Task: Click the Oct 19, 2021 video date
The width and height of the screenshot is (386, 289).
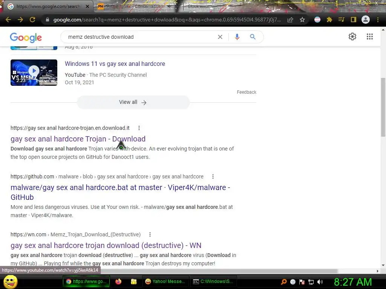Action: pos(79,82)
